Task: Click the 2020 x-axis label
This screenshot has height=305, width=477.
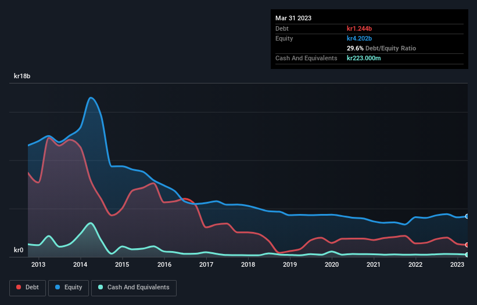Action: pos(332,264)
